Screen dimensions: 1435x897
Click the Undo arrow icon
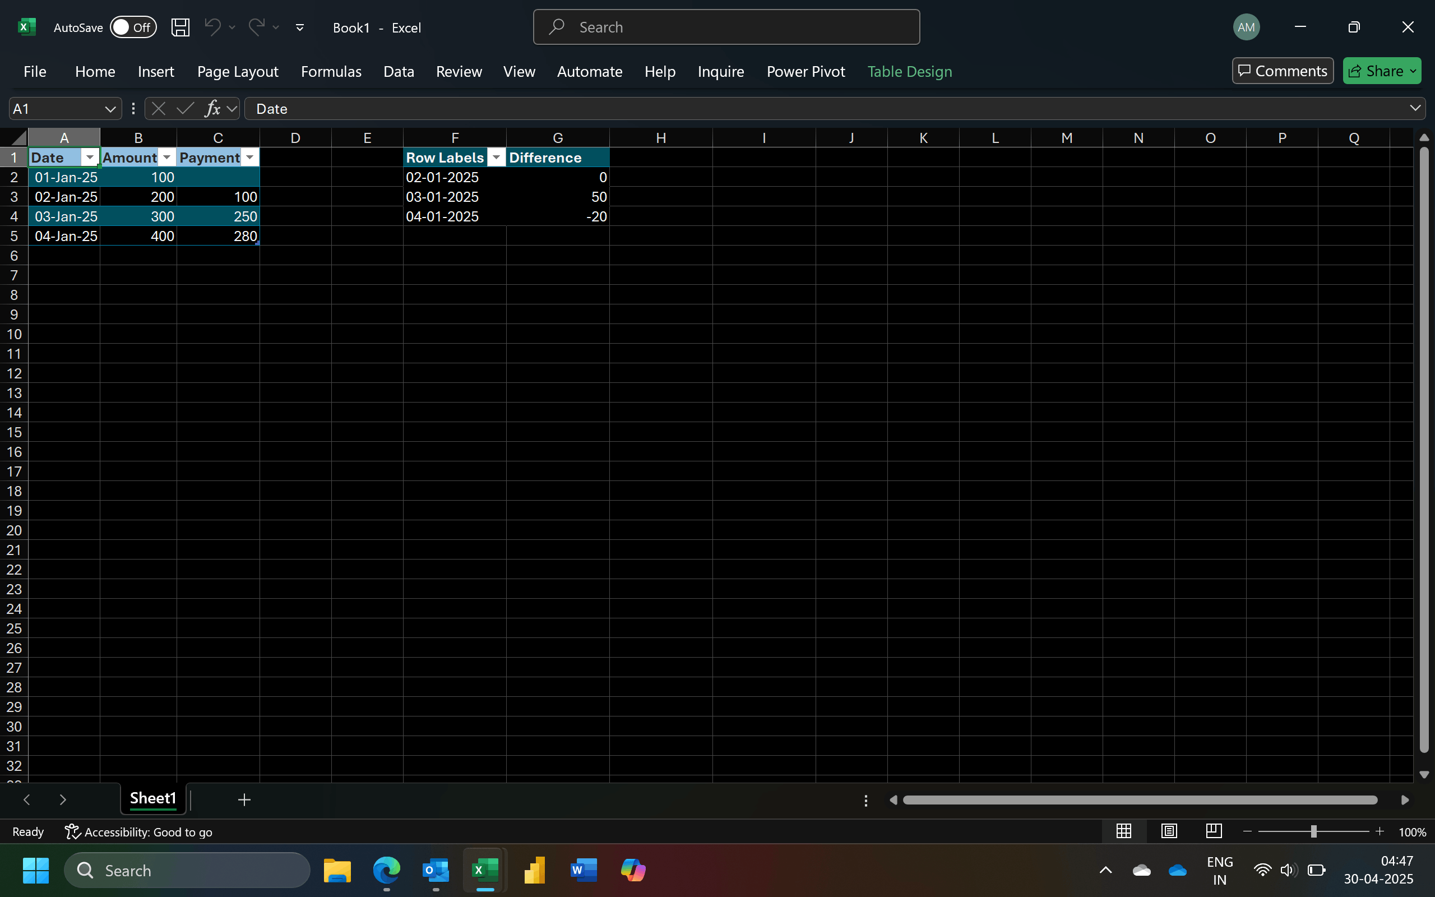click(212, 27)
